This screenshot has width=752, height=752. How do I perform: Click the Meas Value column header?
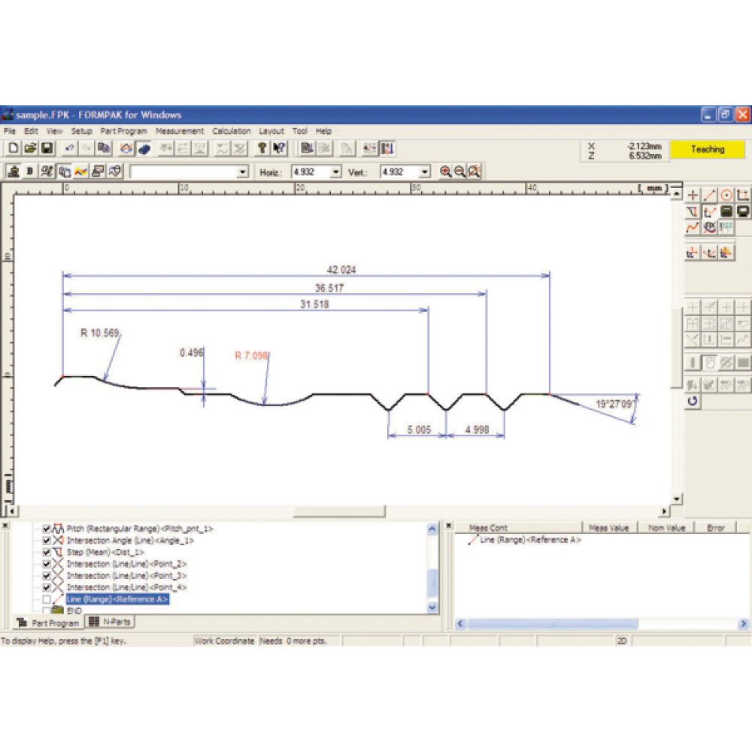pos(609,528)
